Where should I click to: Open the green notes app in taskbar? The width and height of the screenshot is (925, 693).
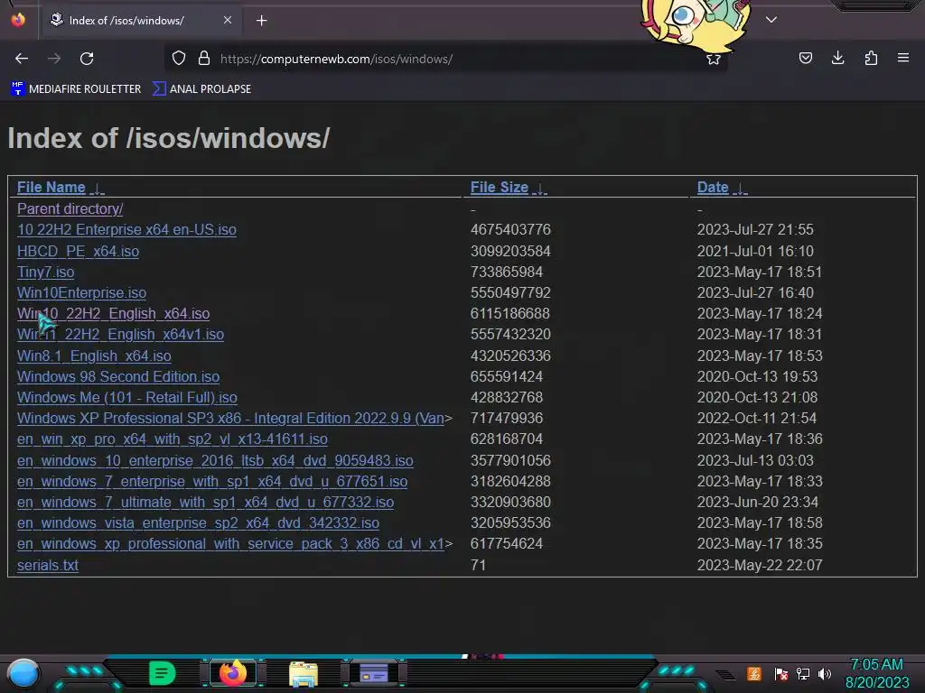pos(163,673)
